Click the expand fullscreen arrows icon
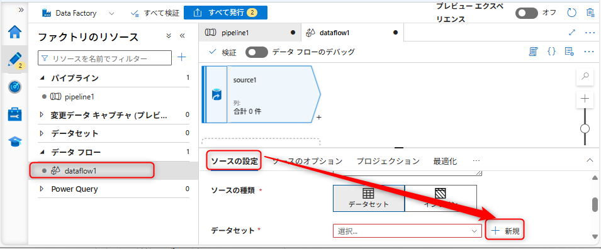The width and height of the screenshot is (601, 249). pyautogui.click(x=572, y=33)
